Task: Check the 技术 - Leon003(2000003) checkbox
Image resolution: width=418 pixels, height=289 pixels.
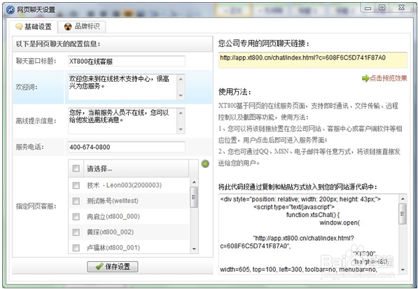Action: (76, 185)
